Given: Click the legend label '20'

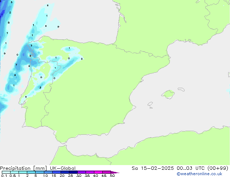Looking at the screenshot, I should tap(62, 176).
